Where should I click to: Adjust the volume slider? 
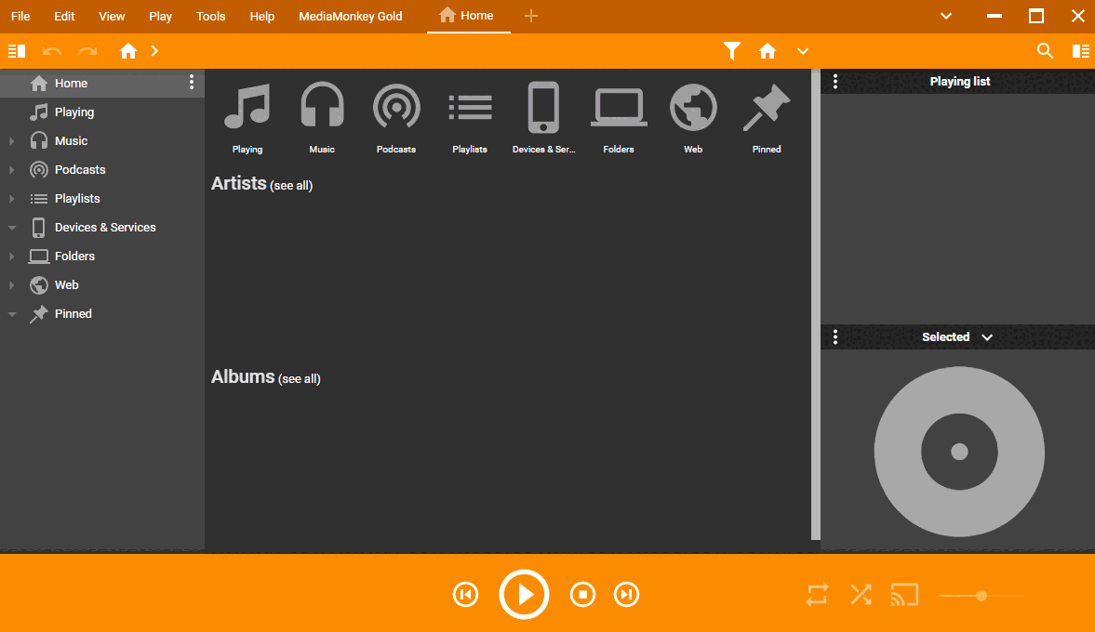(x=981, y=595)
